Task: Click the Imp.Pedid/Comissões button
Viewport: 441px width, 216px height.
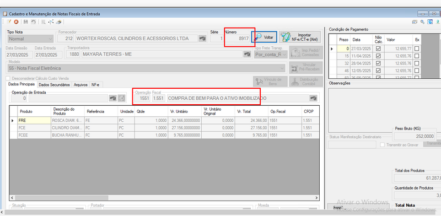Action: [x=306, y=53]
